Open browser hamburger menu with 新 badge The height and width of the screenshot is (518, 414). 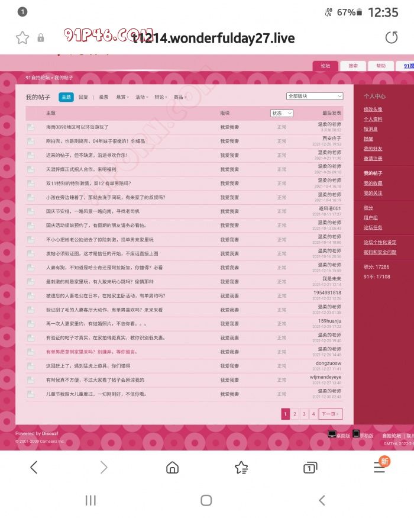pos(380,467)
